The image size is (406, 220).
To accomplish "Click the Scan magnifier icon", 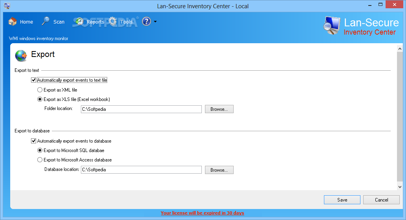I will pos(46,21).
